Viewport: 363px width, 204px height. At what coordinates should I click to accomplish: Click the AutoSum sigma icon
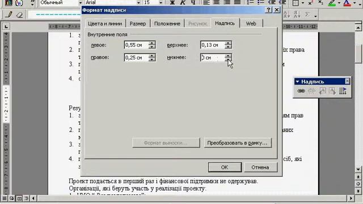click(307, 15)
